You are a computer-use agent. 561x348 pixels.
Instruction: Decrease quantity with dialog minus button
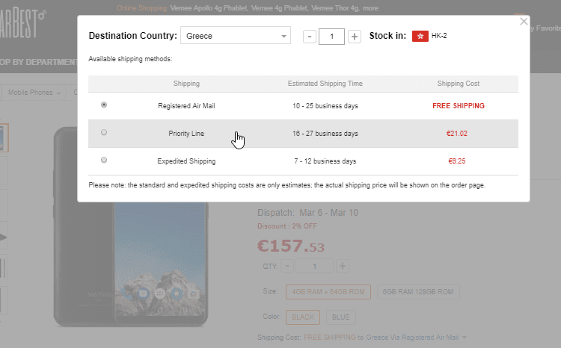[x=310, y=37]
